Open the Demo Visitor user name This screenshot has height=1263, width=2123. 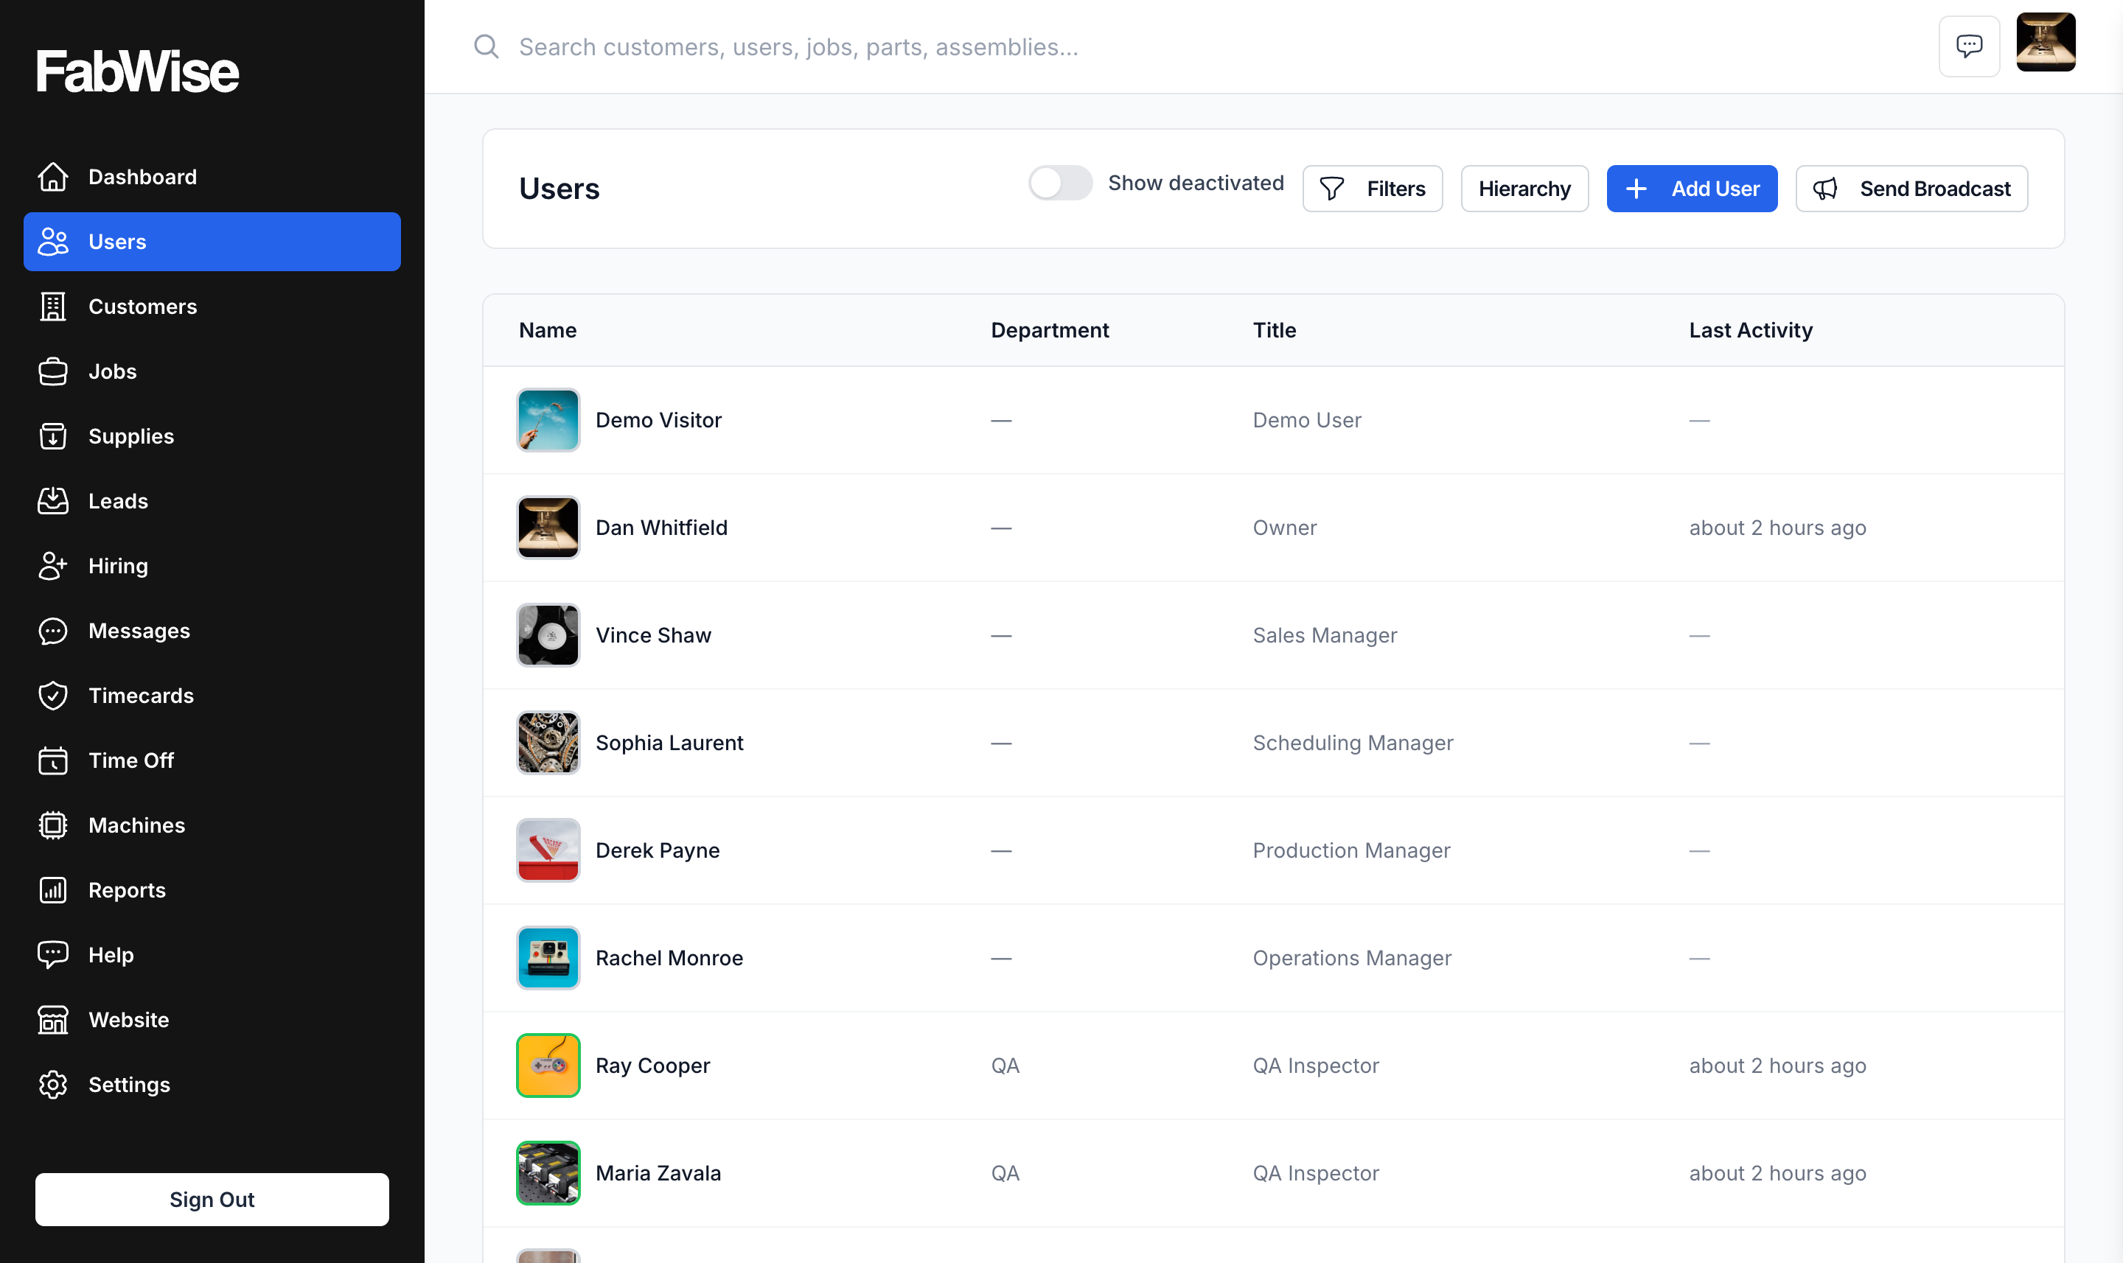pyautogui.click(x=658, y=421)
